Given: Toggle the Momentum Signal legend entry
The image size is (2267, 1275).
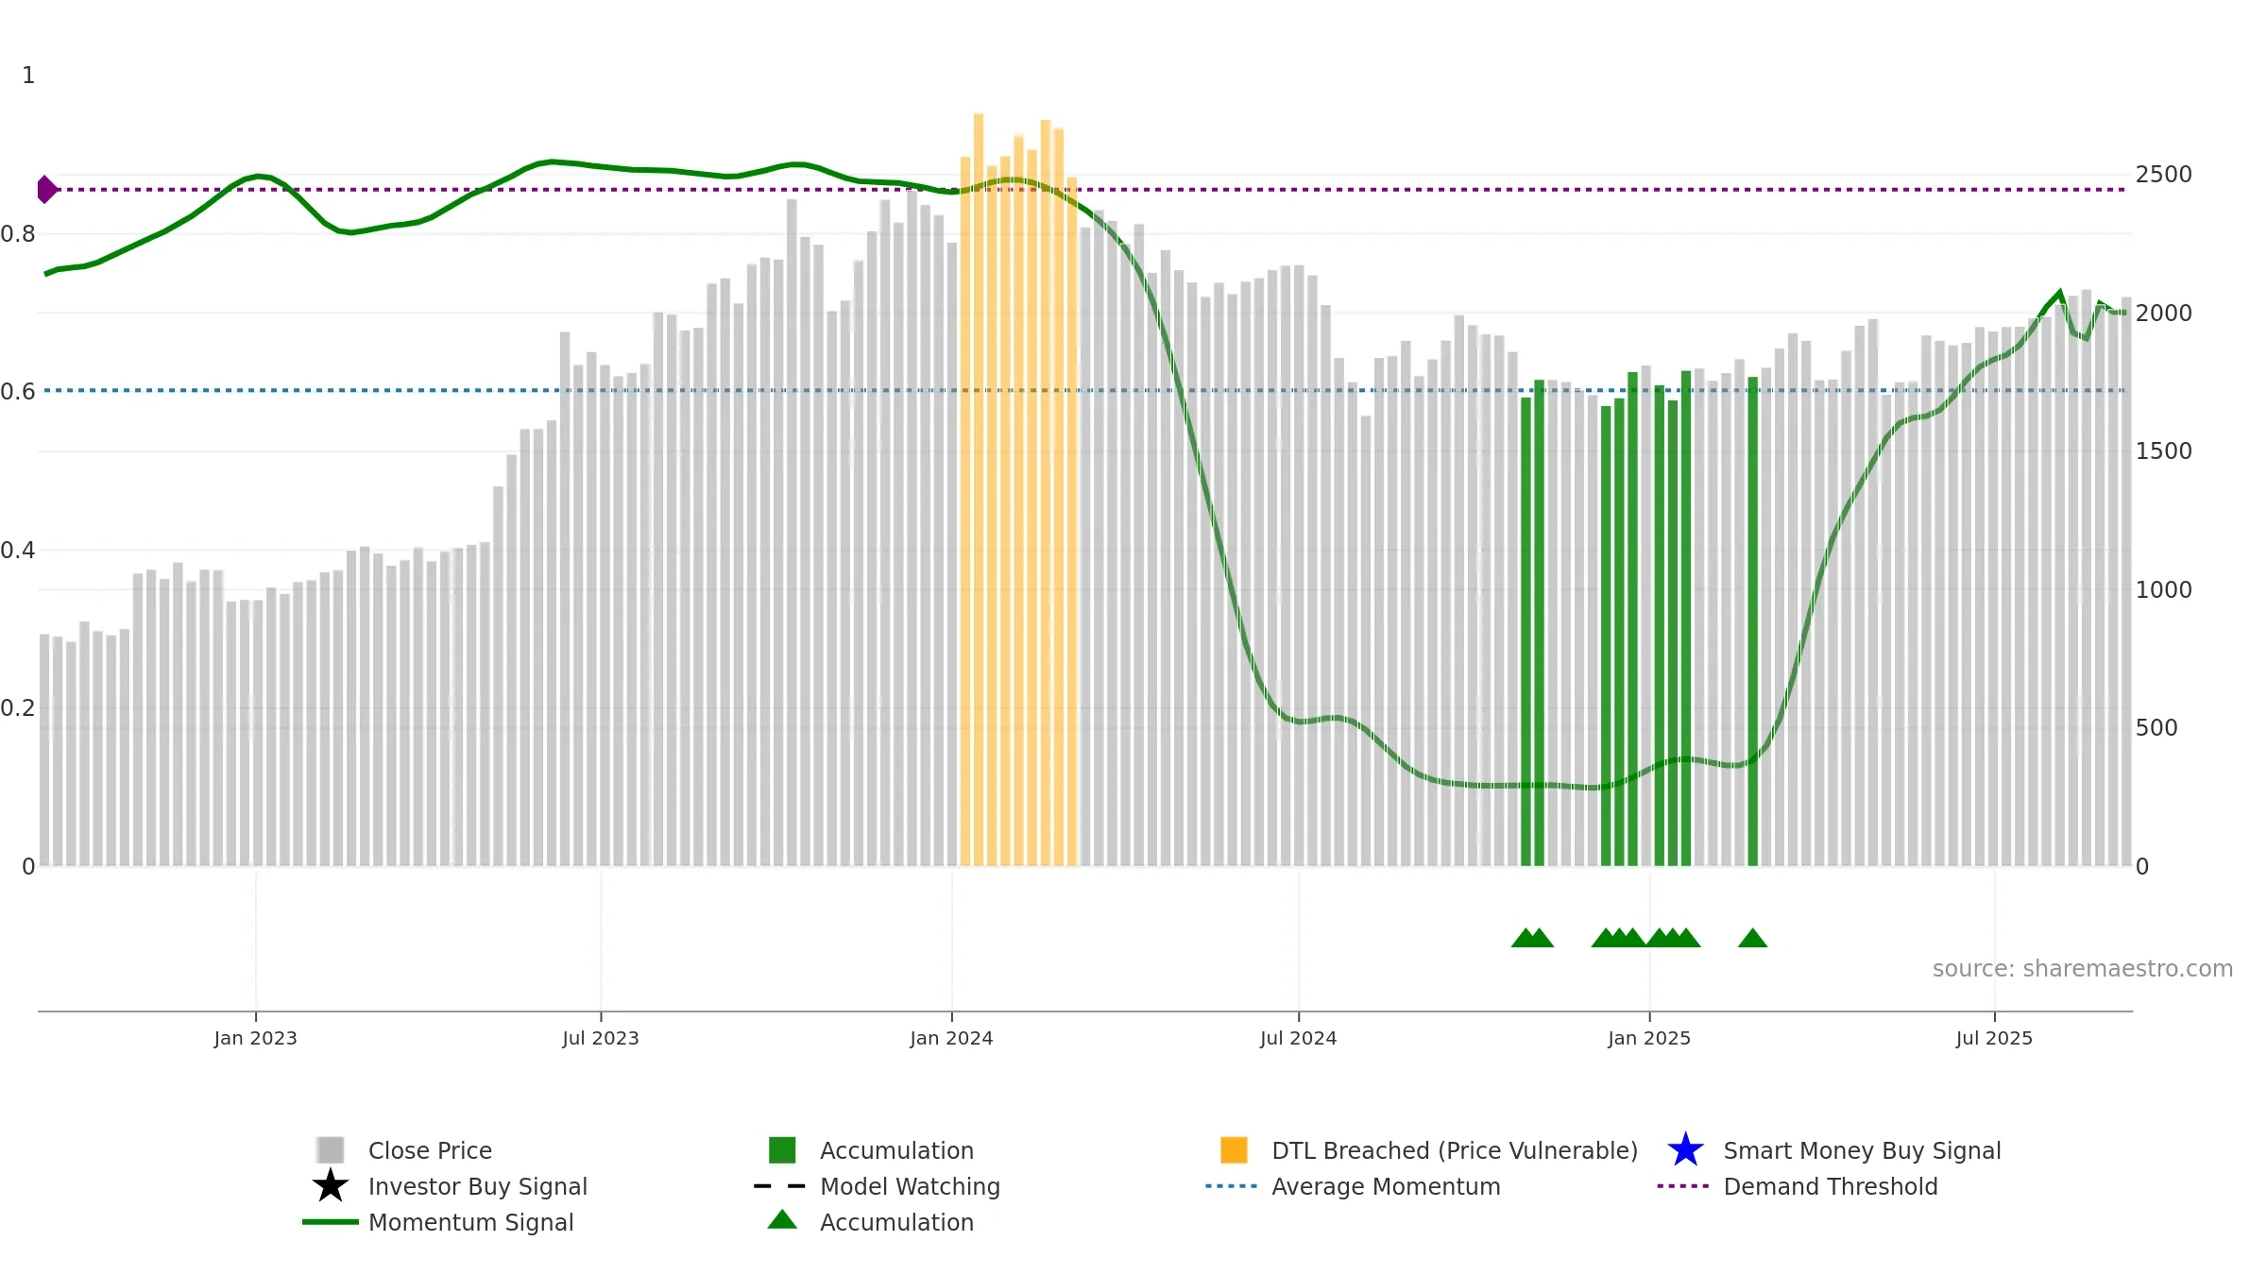Looking at the screenshot, I should tap(438, 1222).
